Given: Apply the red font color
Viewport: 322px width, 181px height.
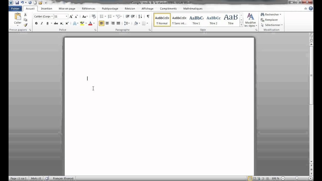Looking at the screenshot, I should point(90,23).
